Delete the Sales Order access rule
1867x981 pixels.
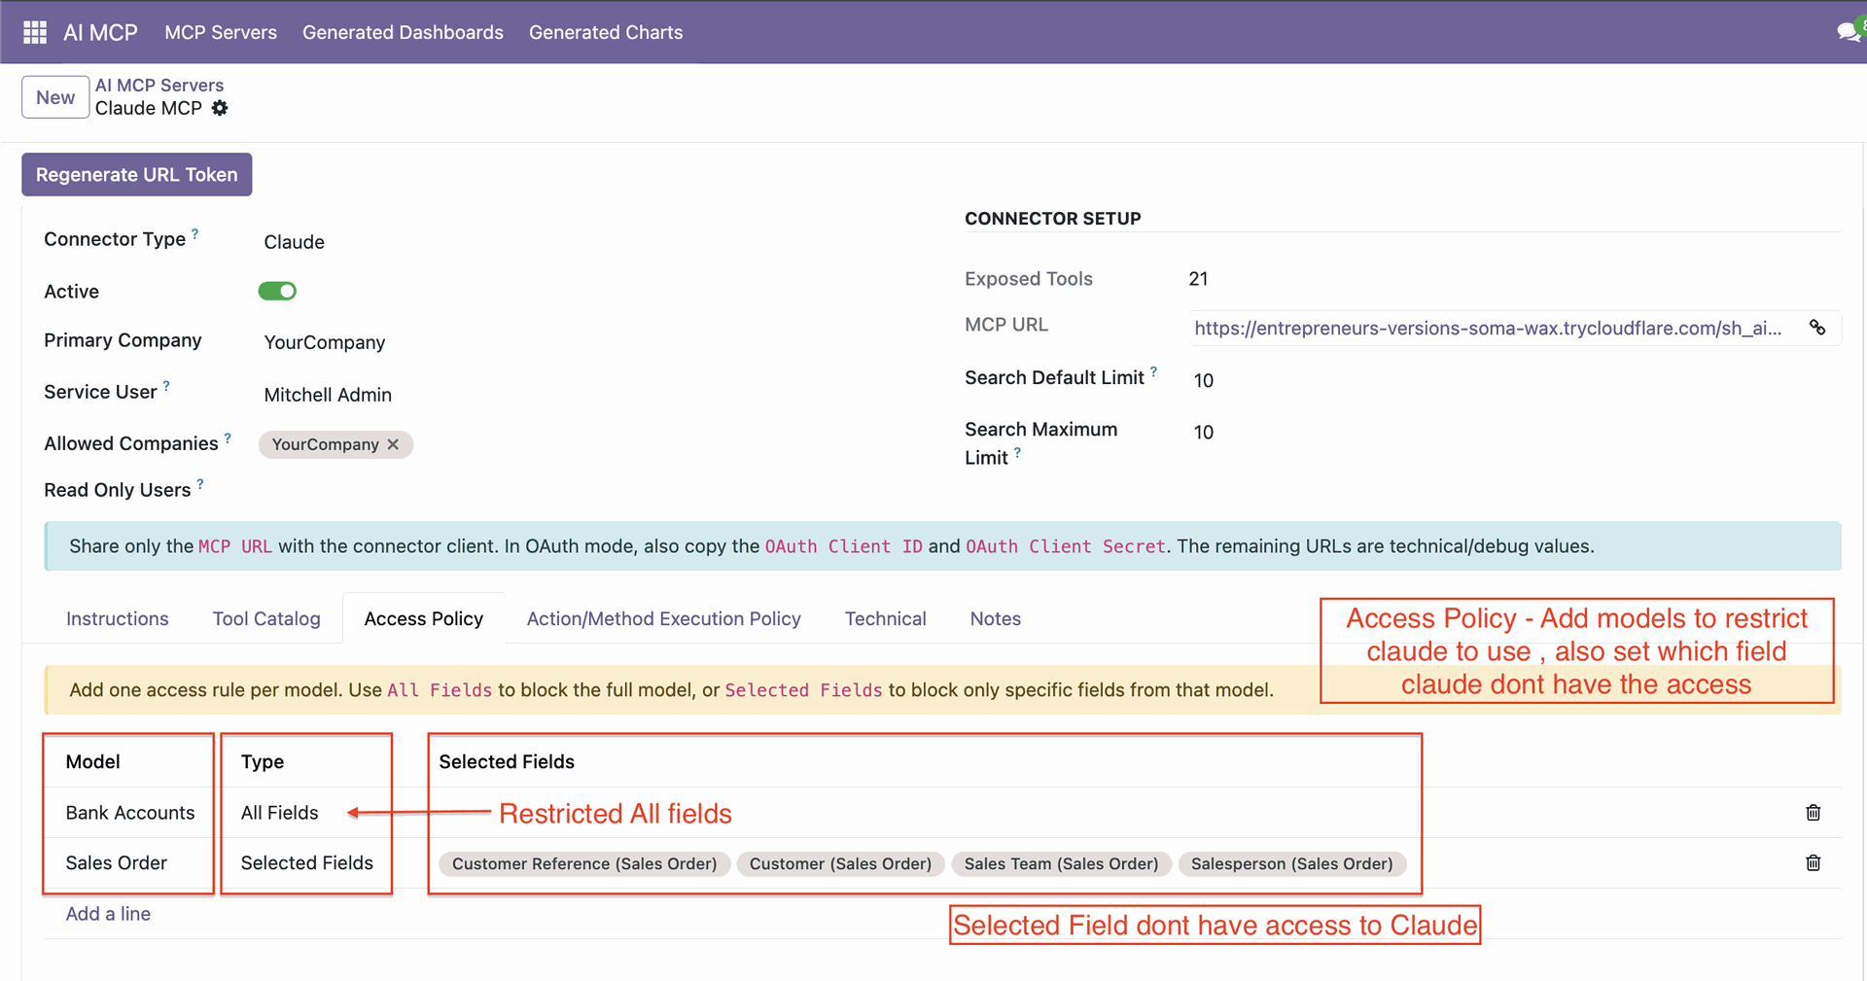tap(1813, 863)
